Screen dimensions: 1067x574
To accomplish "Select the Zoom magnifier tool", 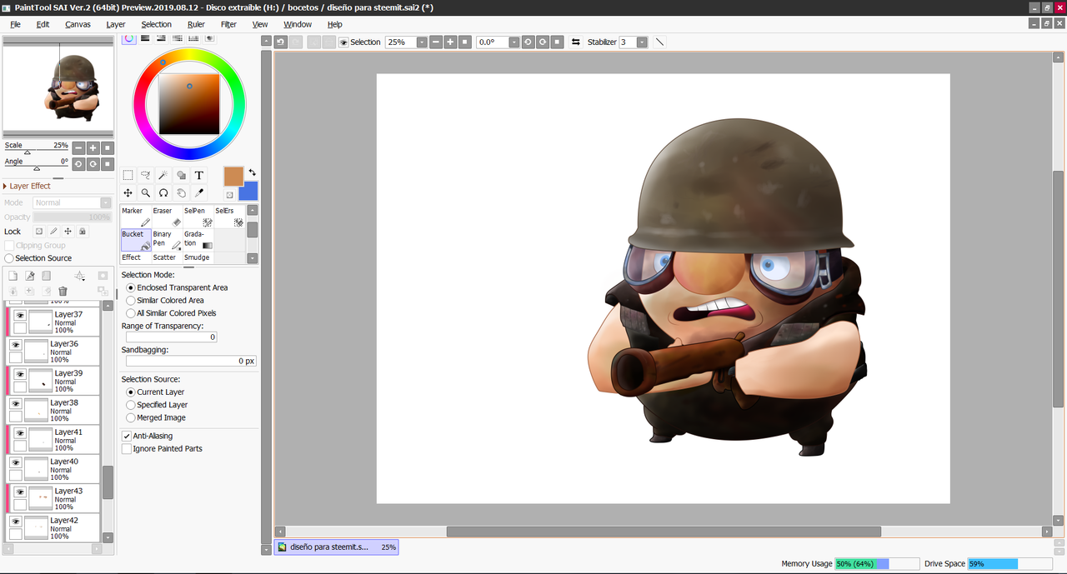I will pos(146,192).
